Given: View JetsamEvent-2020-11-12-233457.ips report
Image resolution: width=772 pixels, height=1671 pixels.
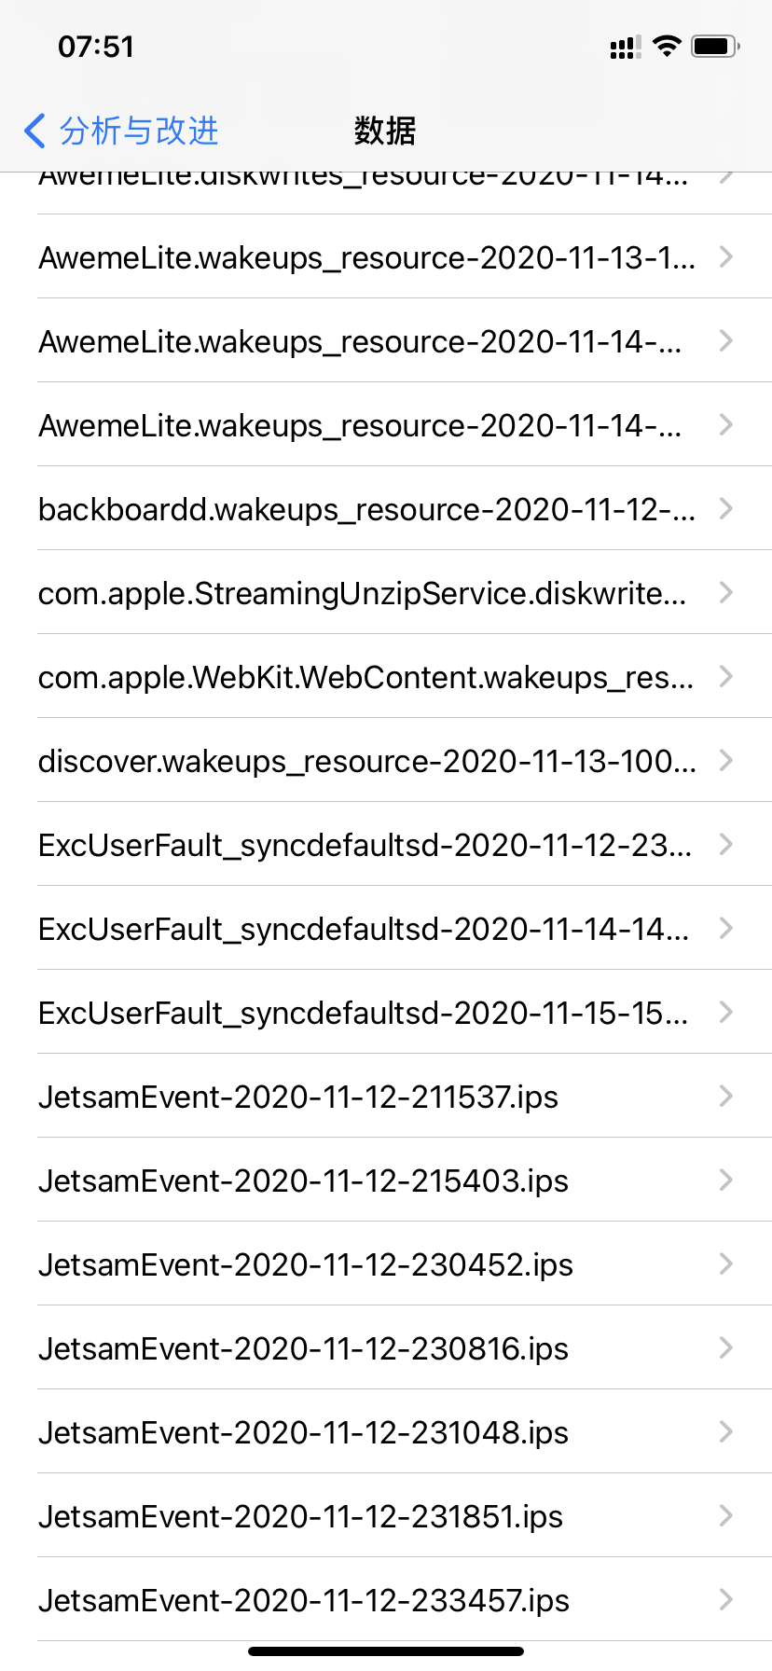Looking at the screenshot, I should tap(304, 1601).
